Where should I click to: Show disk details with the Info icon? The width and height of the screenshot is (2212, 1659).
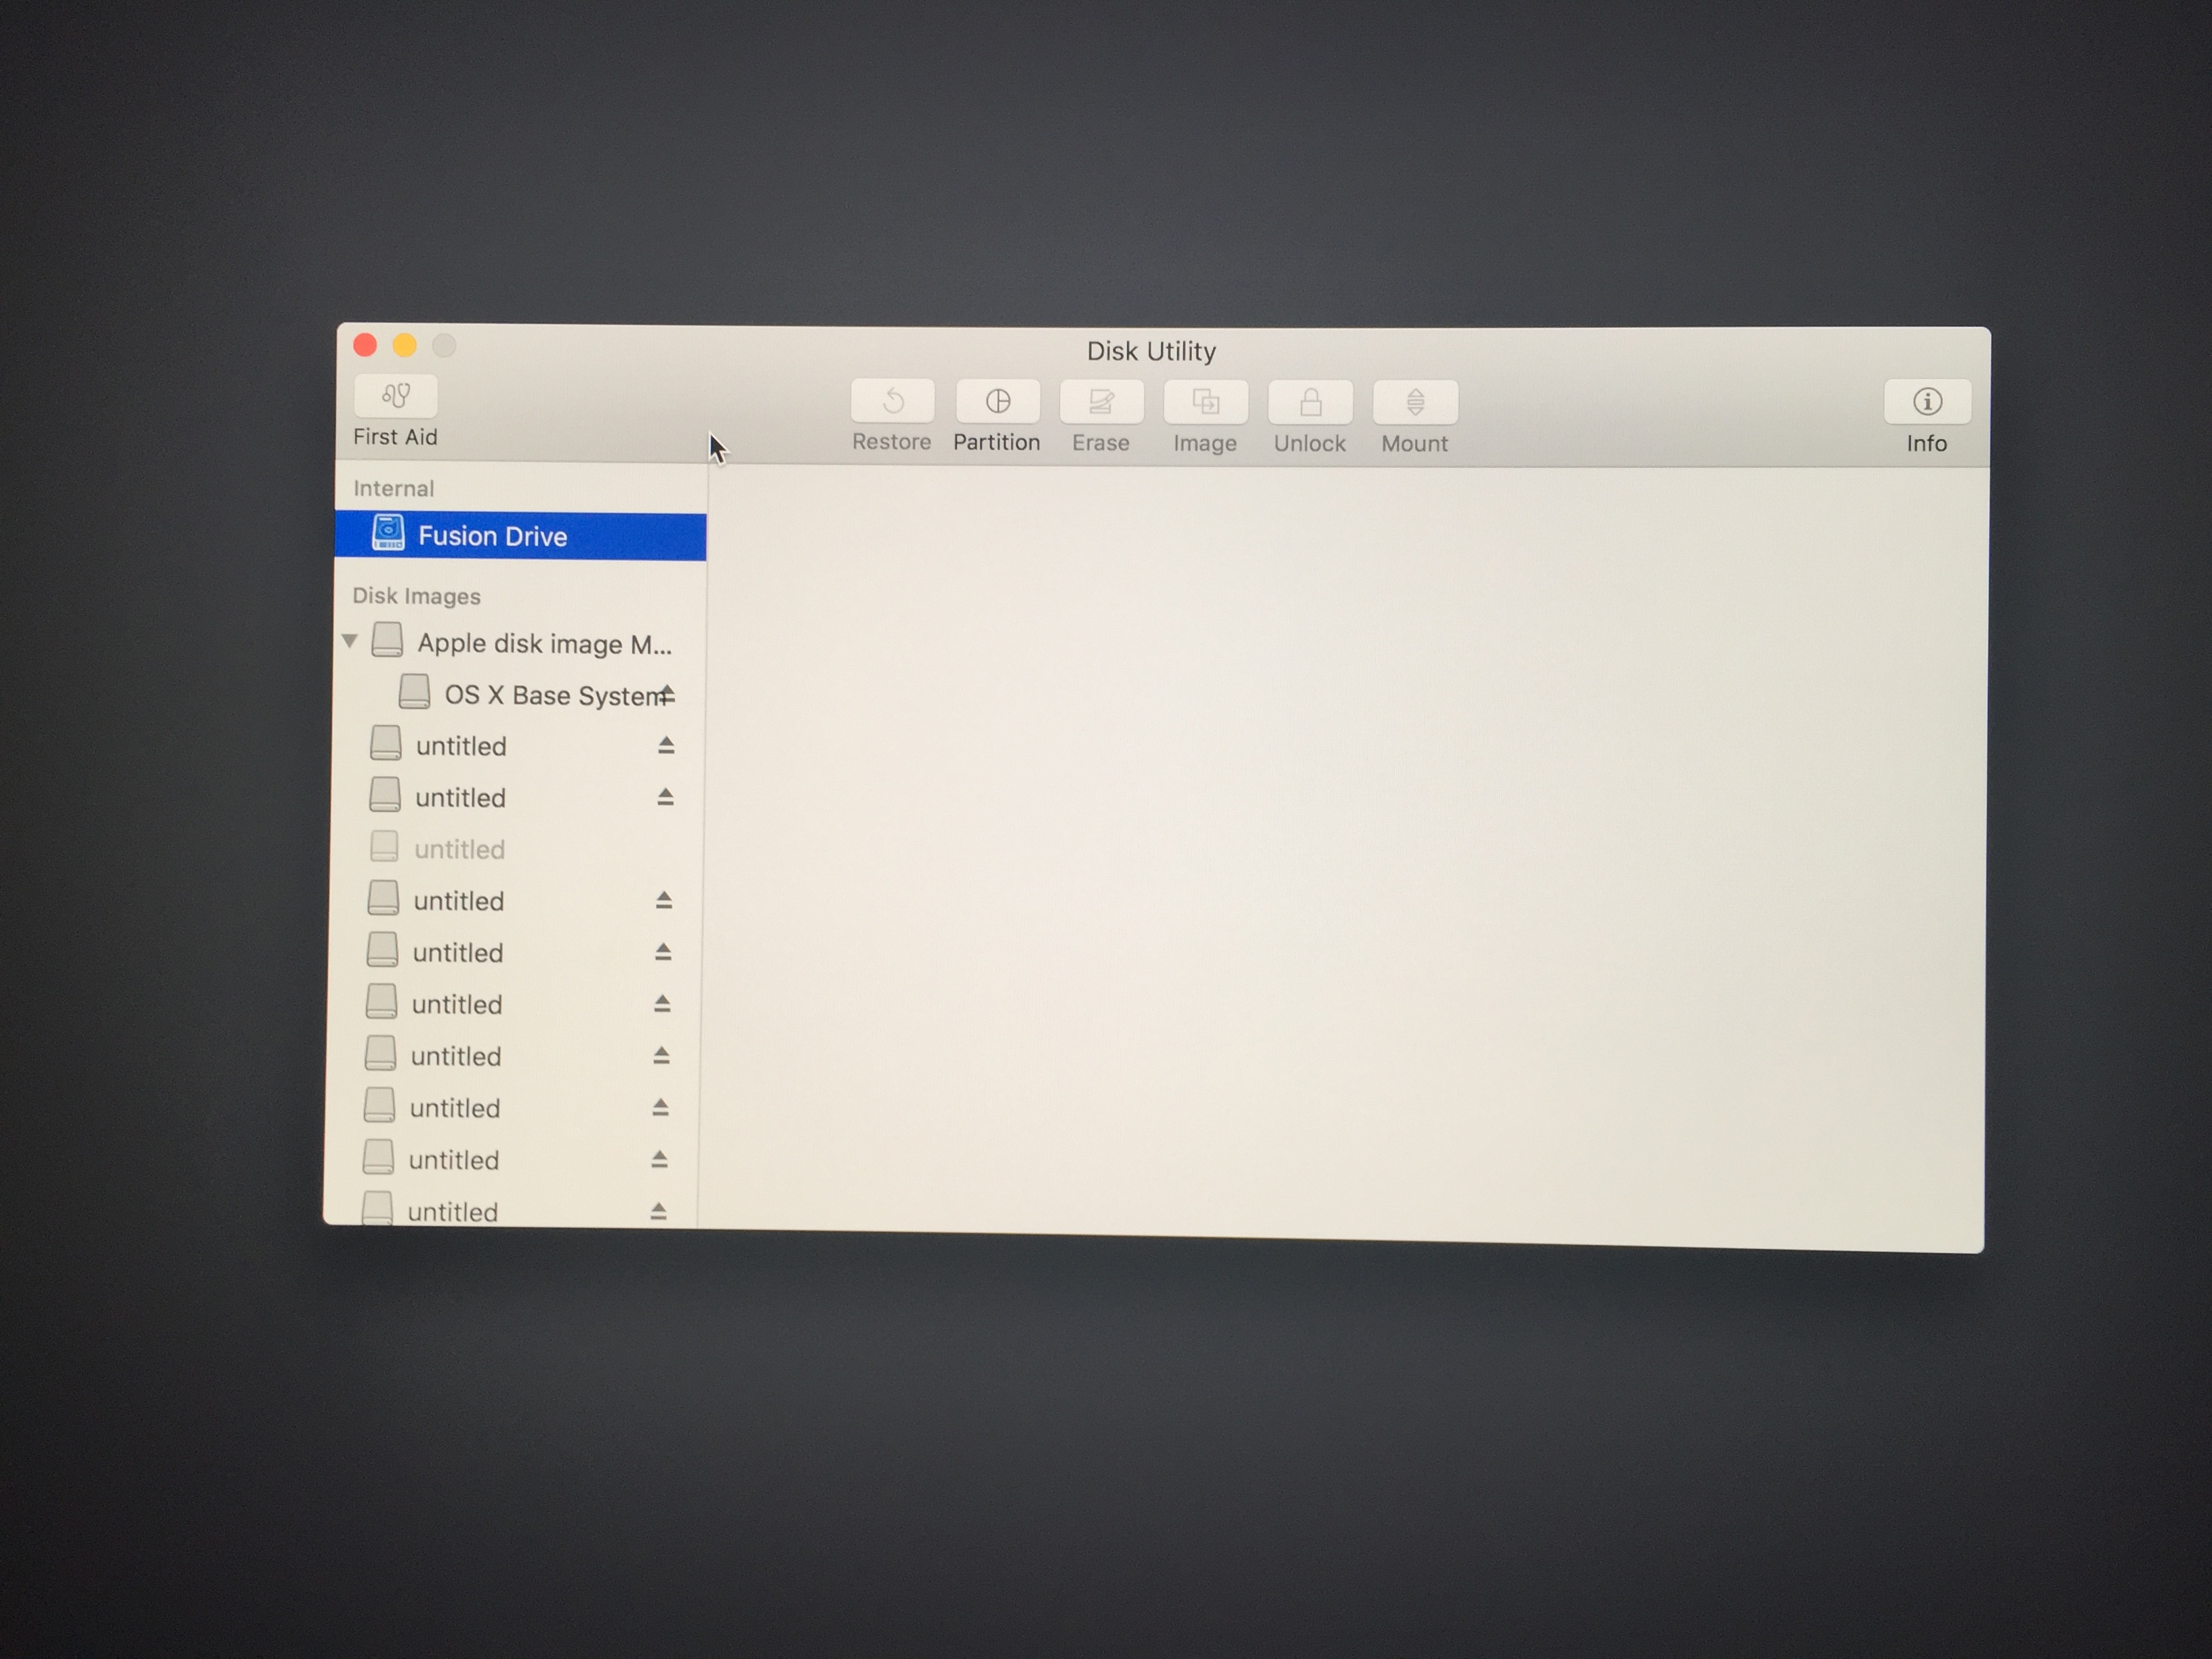[1927, 402]
